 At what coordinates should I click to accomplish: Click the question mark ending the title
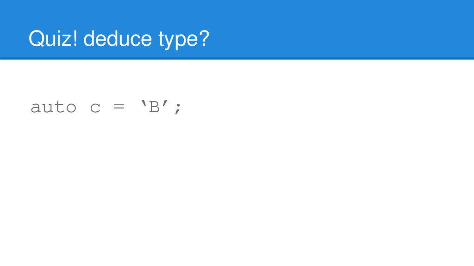[x=204, y=39]
